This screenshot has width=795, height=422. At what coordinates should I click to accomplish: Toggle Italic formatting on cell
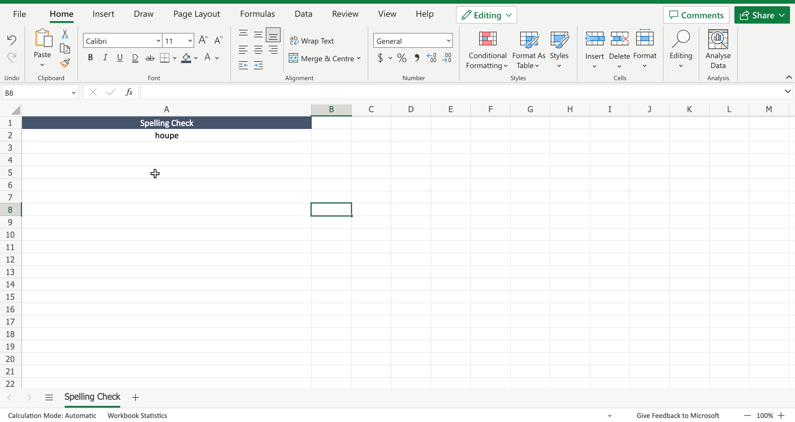pyautogui.click(x=105, y=57)
